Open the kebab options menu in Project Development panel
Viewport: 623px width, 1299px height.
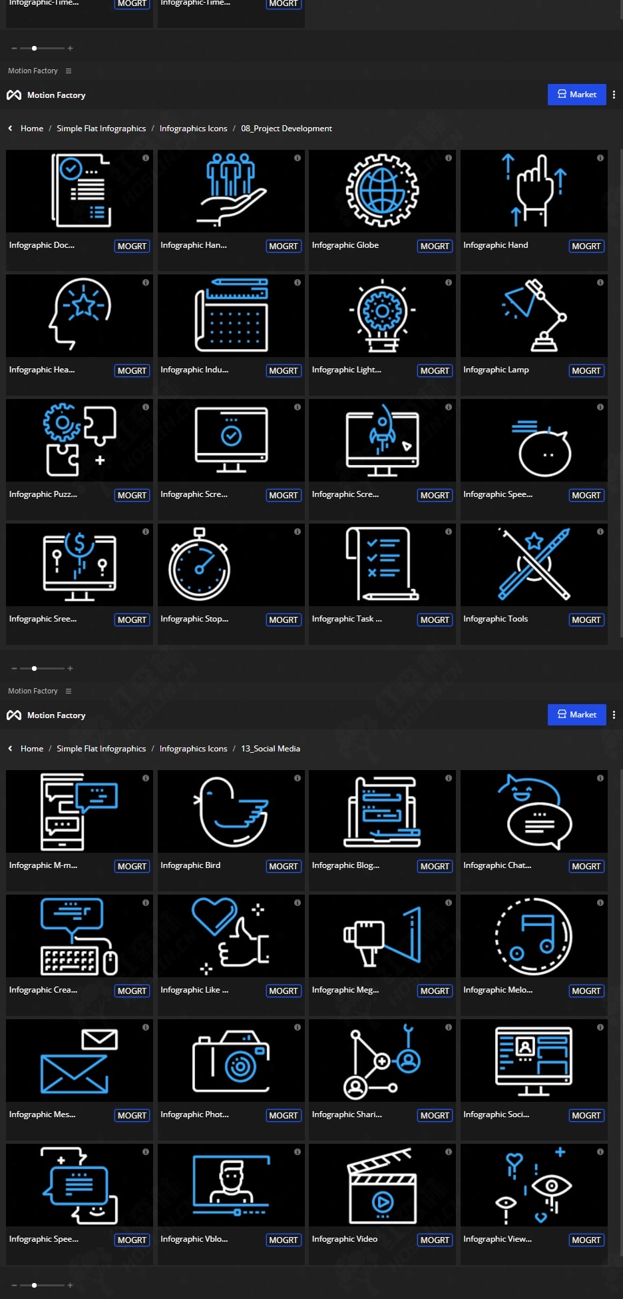tap(614, 95)
